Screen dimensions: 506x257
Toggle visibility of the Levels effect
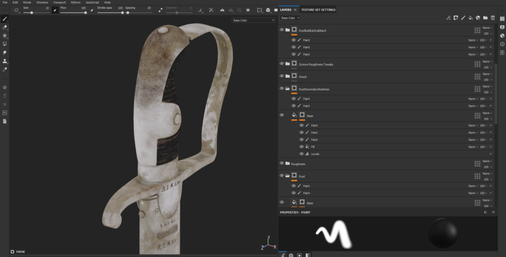pos(302,154)
